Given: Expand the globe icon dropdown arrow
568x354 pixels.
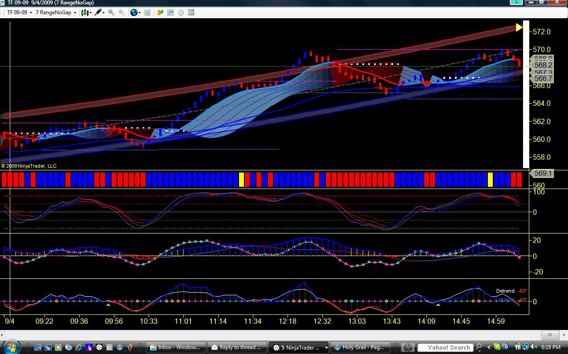Looking at the screenshot, I should pyautogui.click(x=139, y=12).
